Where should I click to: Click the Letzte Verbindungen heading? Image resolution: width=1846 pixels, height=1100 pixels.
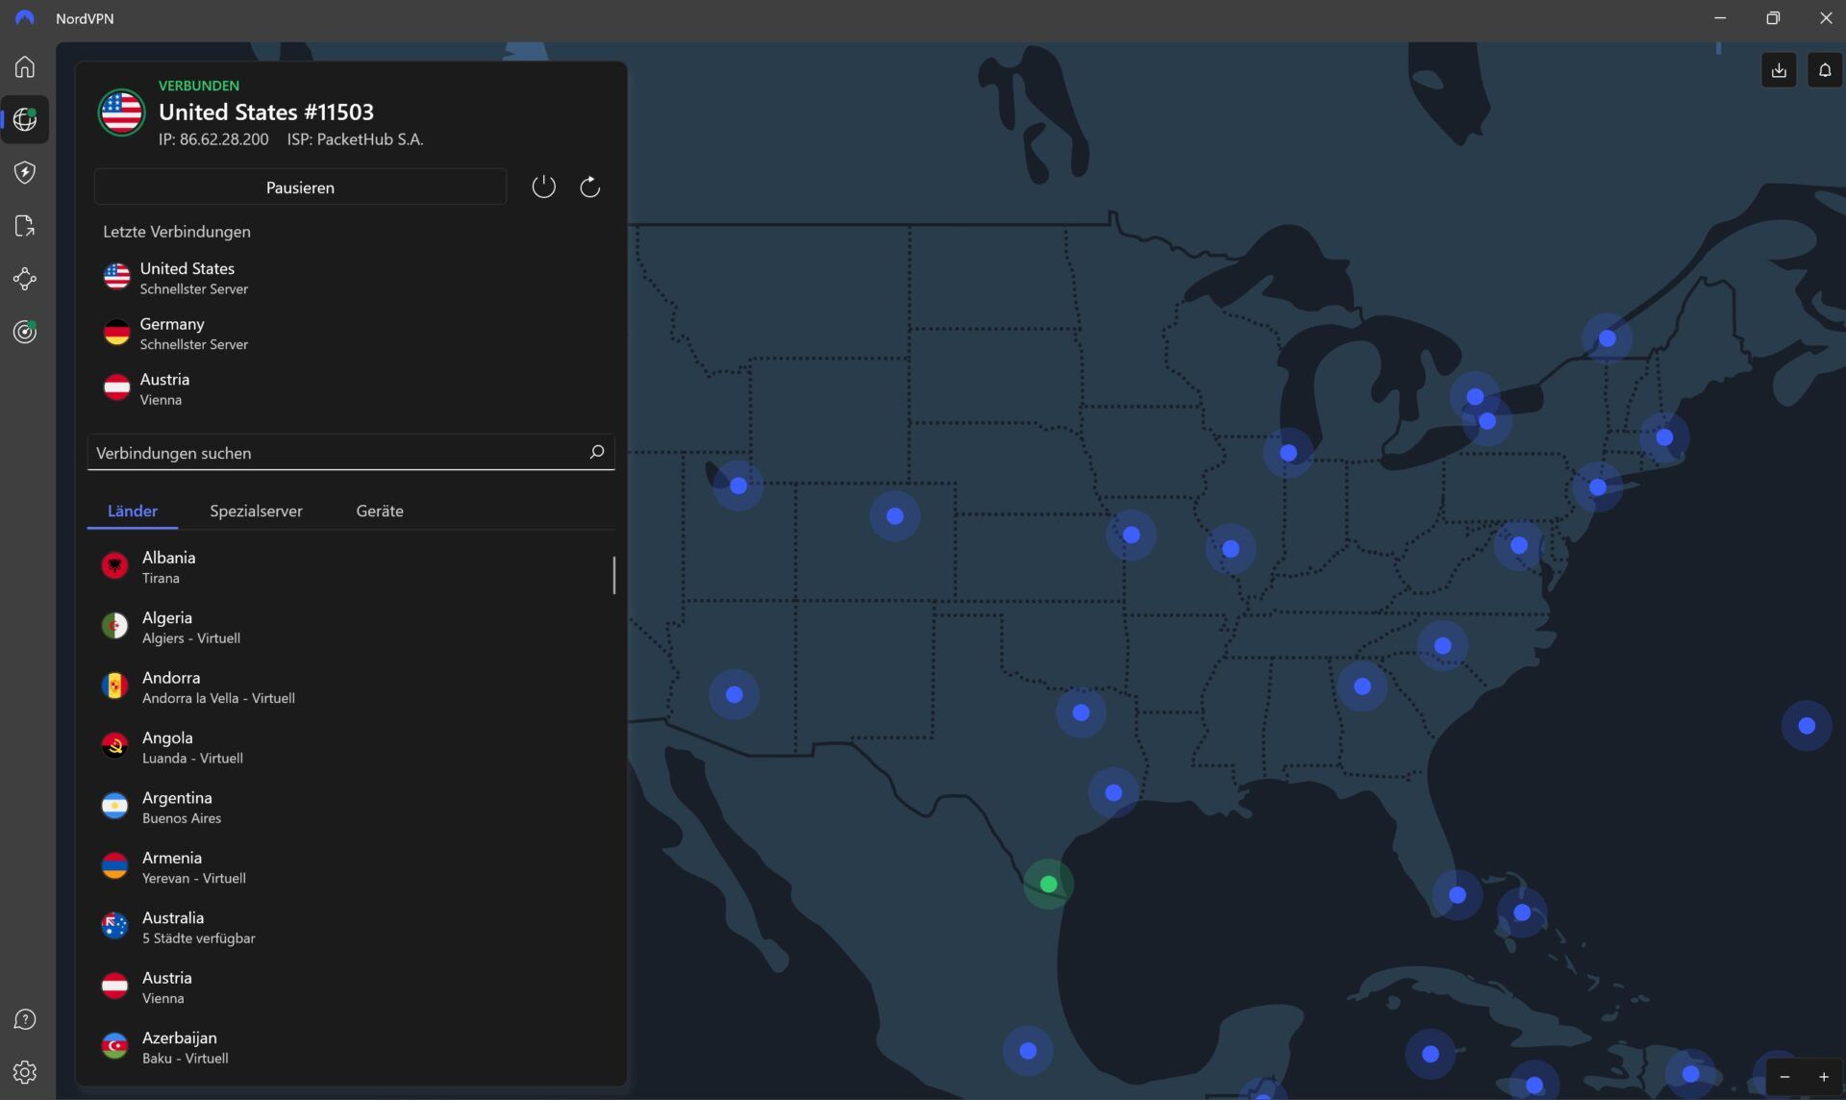click(x=177, y=232)
